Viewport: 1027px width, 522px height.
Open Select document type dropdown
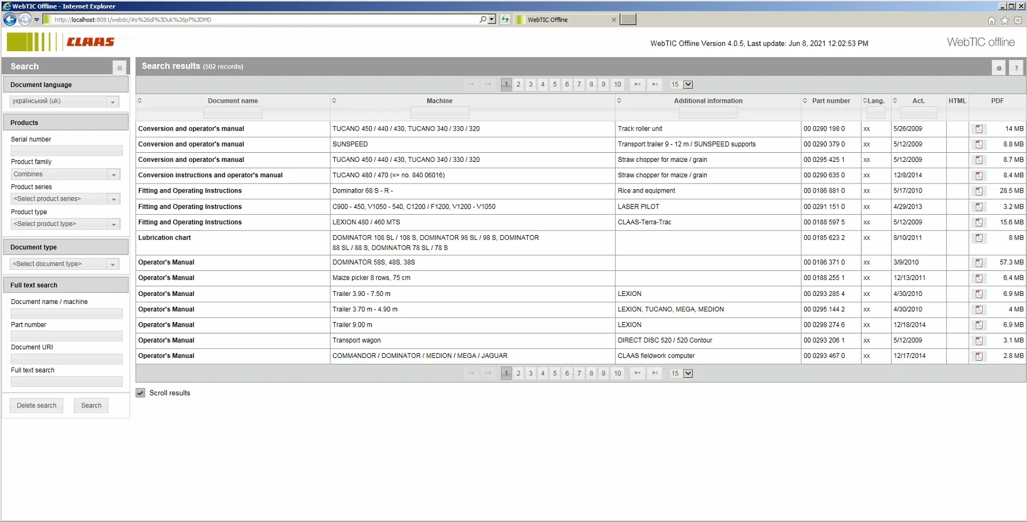(x=113, y=264)
